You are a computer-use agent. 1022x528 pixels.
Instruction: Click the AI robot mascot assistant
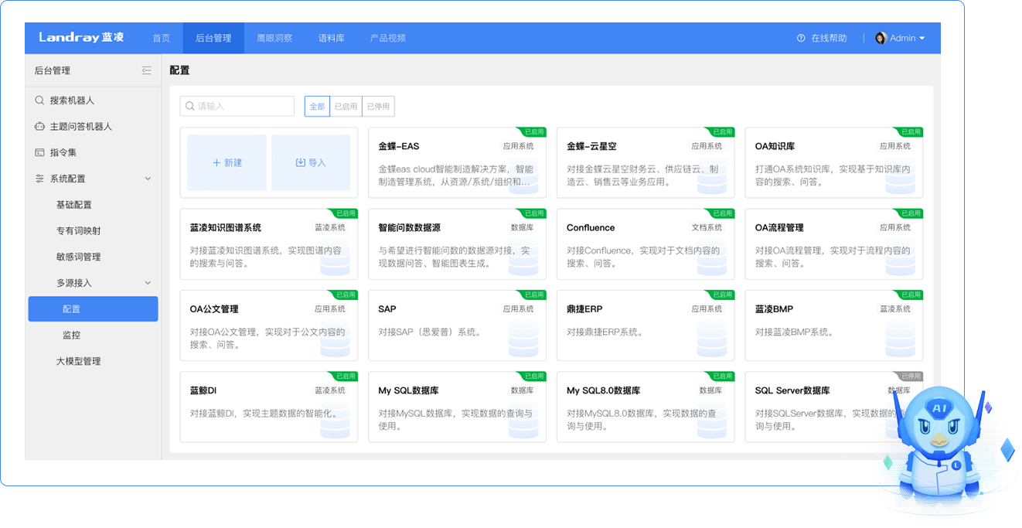click(x=939, y=448)
